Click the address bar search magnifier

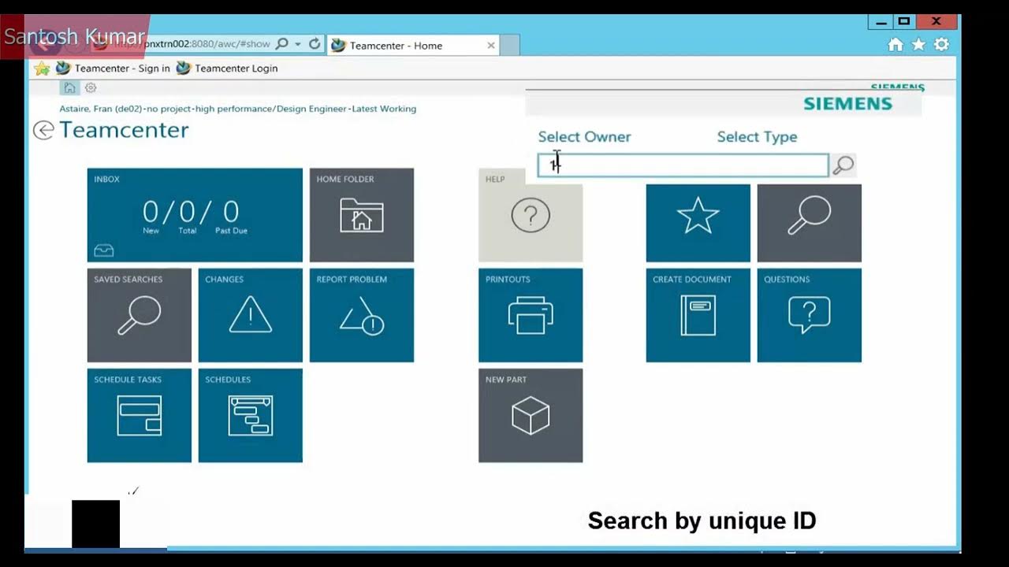coord(282,44)
